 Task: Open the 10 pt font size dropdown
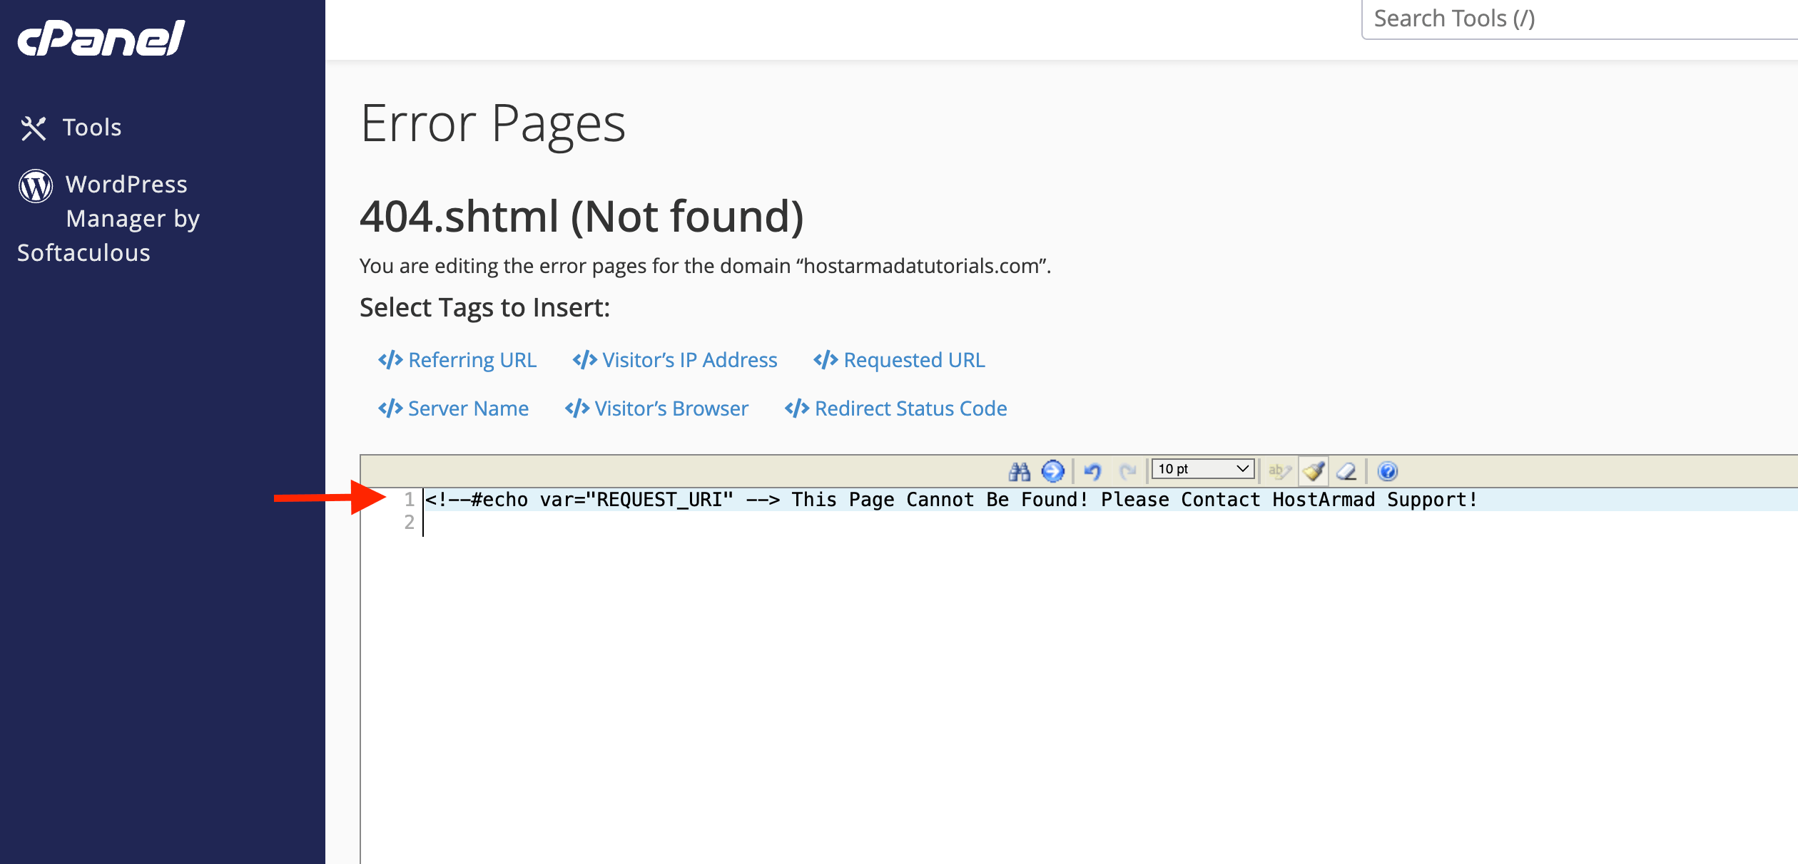[x=1203, y=469]
